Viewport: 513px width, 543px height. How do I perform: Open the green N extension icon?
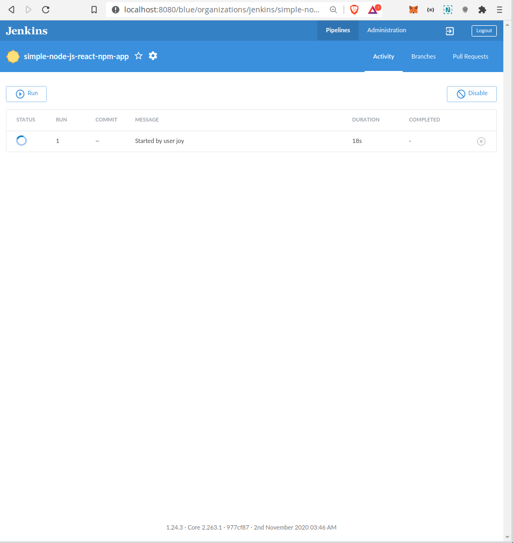tap(448, 10)
